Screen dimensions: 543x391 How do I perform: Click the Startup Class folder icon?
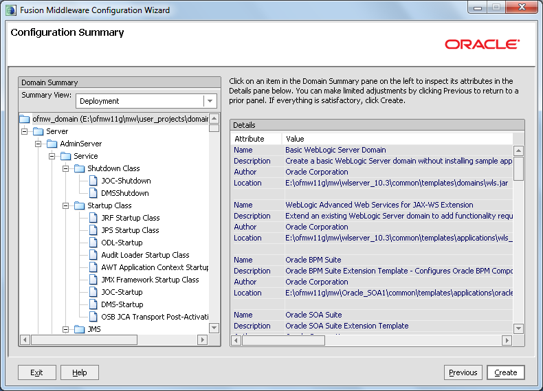tap(79, 205)
